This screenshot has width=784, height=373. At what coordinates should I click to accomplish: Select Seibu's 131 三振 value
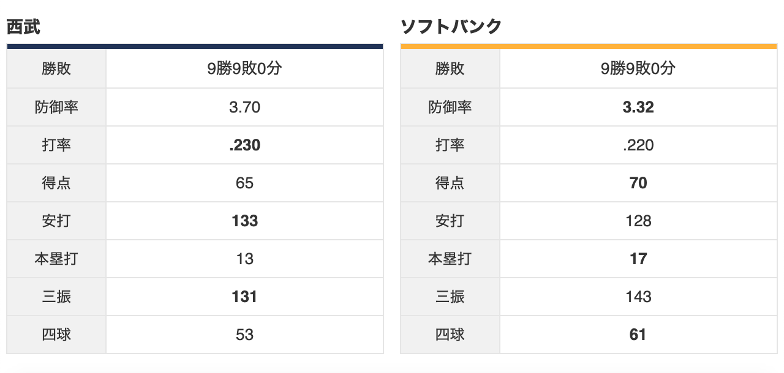244,297
